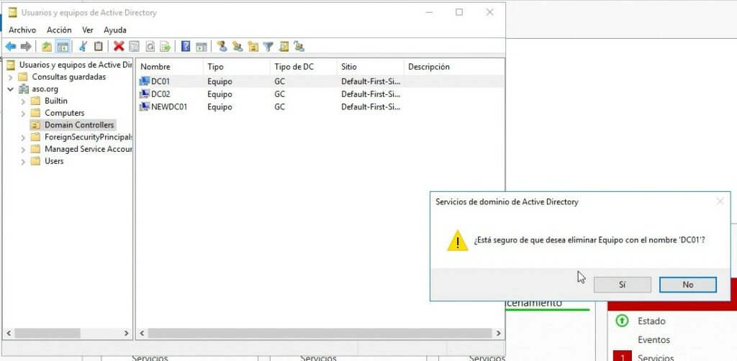Open the Archivo menu
The image size is (737, 361).
pos(22,30)
